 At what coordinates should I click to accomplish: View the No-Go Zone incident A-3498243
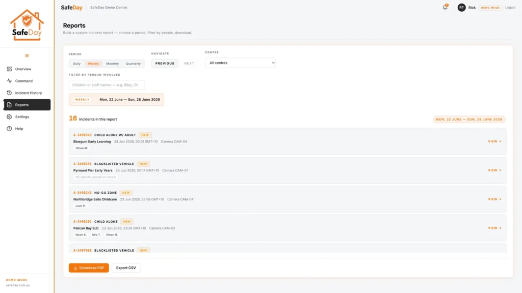(x=494, y=199)
